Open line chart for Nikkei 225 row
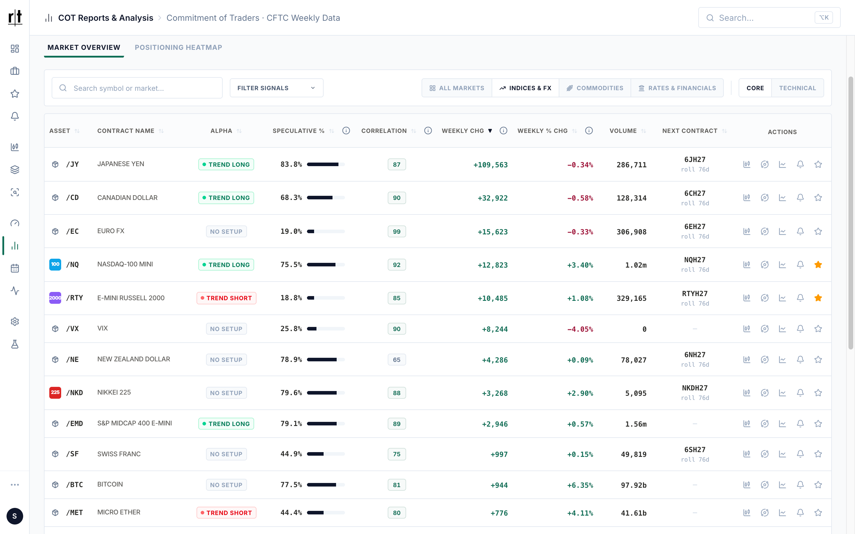 782,393
